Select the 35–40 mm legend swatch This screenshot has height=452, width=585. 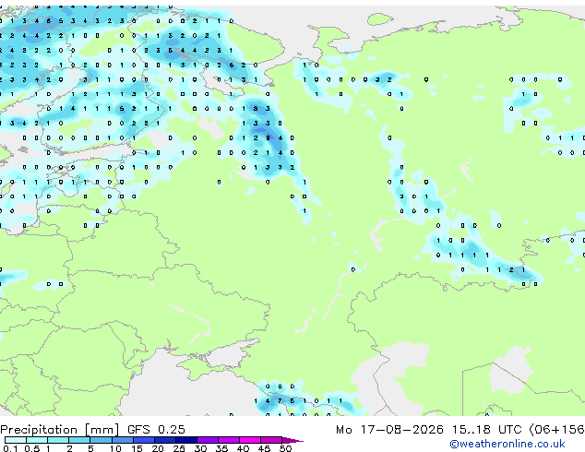(228, 440)
